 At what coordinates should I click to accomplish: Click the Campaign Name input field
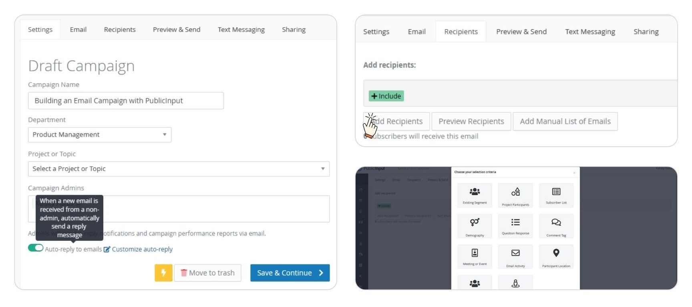126,101
